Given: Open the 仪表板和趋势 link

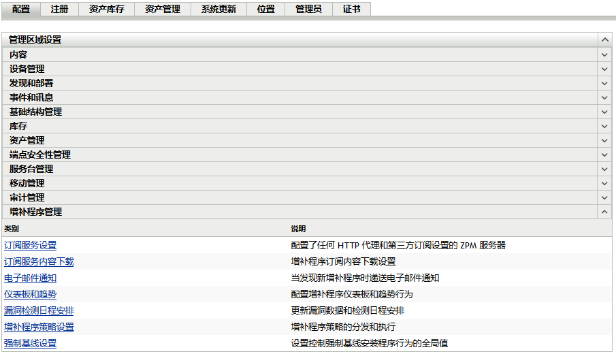Looking at the screenshot, I should click(30, 294).
